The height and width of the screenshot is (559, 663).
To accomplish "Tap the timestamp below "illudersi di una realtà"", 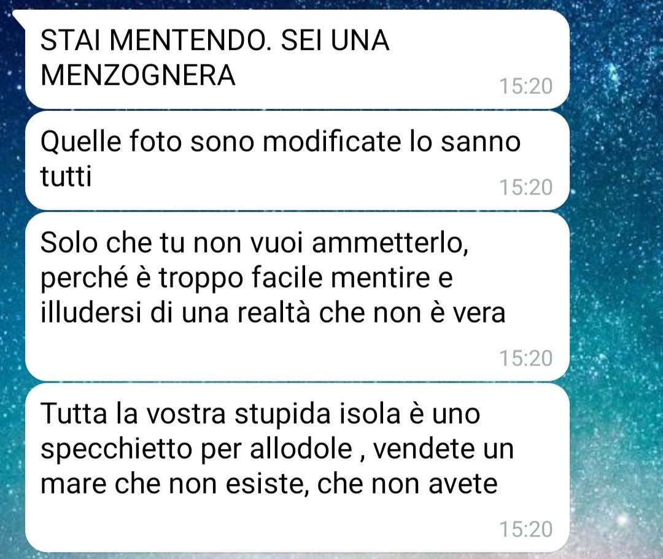I will pos(526,358).
